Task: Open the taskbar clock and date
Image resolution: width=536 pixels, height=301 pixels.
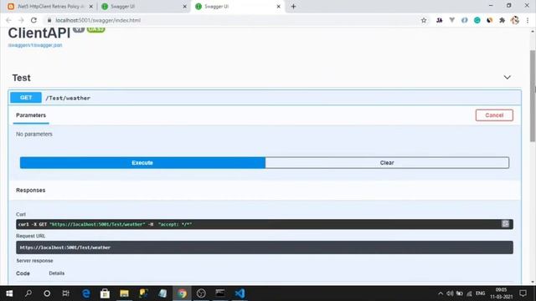Action: click(x=502, y=293)
